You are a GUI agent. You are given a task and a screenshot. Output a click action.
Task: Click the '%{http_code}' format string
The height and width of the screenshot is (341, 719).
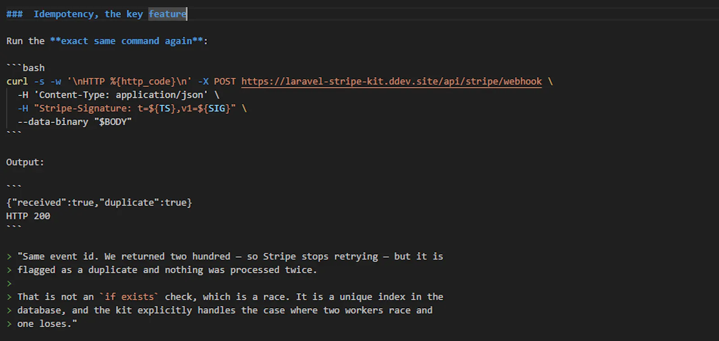point(143,81)
